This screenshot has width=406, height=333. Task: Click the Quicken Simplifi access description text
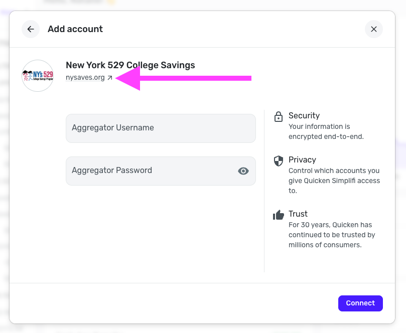click(334, 181)
